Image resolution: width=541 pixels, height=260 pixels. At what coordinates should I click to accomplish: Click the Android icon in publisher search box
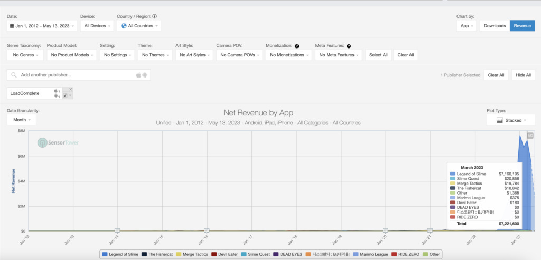click(145, 75)
